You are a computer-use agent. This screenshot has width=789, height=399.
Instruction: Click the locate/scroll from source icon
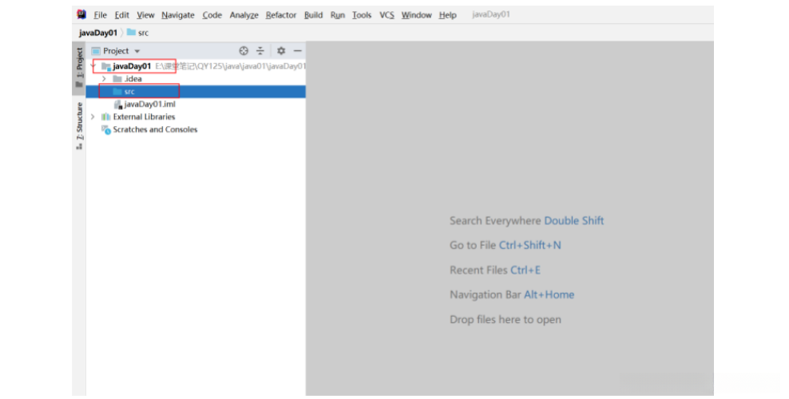244,51
